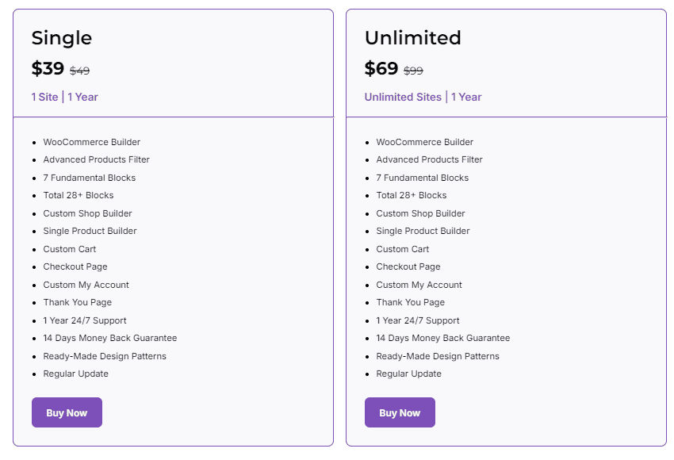Screen dimensions: 674x460
Task: Click Custom Shop Builder under Single plan
Action: pyautogui.click(x=87, y=213)
